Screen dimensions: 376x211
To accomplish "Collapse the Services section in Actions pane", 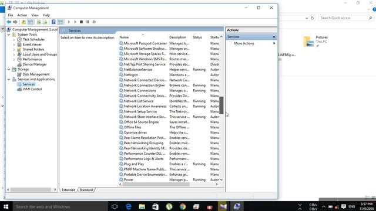I will [274, 37].
